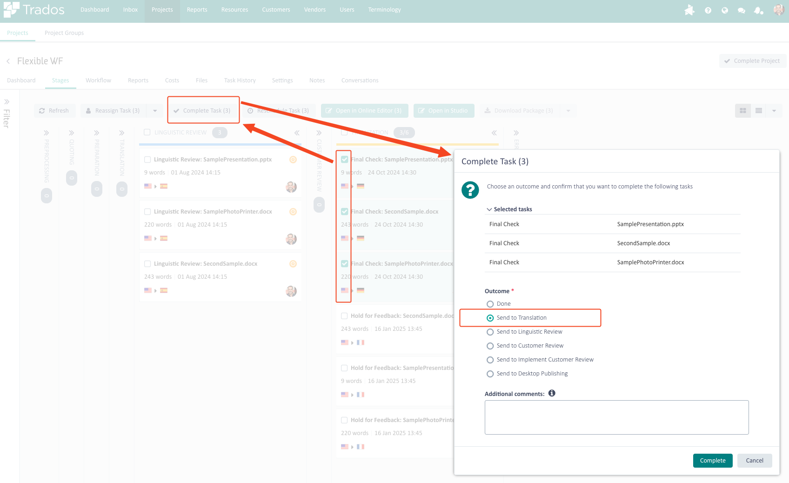Tick checkbox for Linguistic Review SamplePresentation.pptx
The height and width of the screenshot is (483, 789).
point(147,160)
